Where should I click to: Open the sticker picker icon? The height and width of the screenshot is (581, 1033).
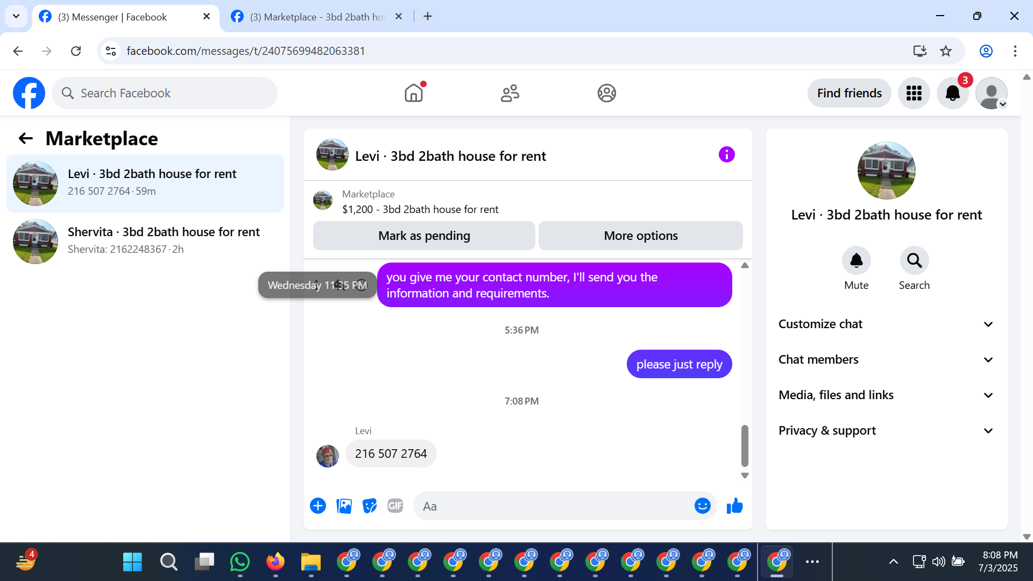coord(370,506)
